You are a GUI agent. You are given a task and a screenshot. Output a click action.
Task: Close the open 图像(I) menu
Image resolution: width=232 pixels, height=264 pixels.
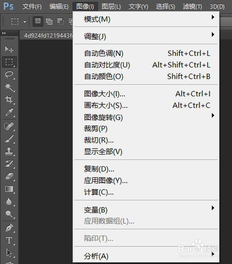click(x=85, y=7)
